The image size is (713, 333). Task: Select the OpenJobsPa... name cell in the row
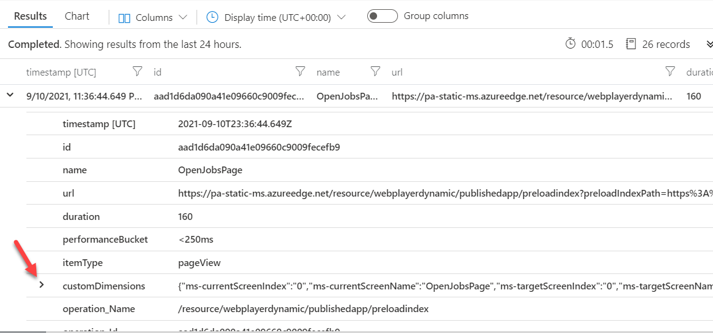[x=349, y=96]
